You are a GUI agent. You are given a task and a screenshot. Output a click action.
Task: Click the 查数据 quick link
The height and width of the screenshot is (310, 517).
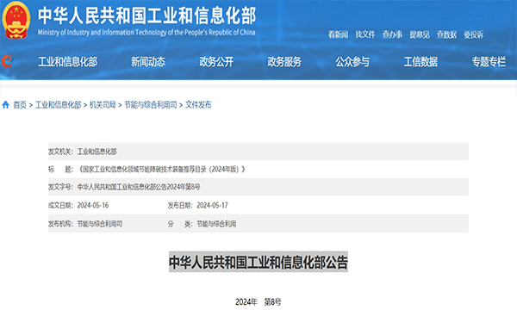coord(446,34)
